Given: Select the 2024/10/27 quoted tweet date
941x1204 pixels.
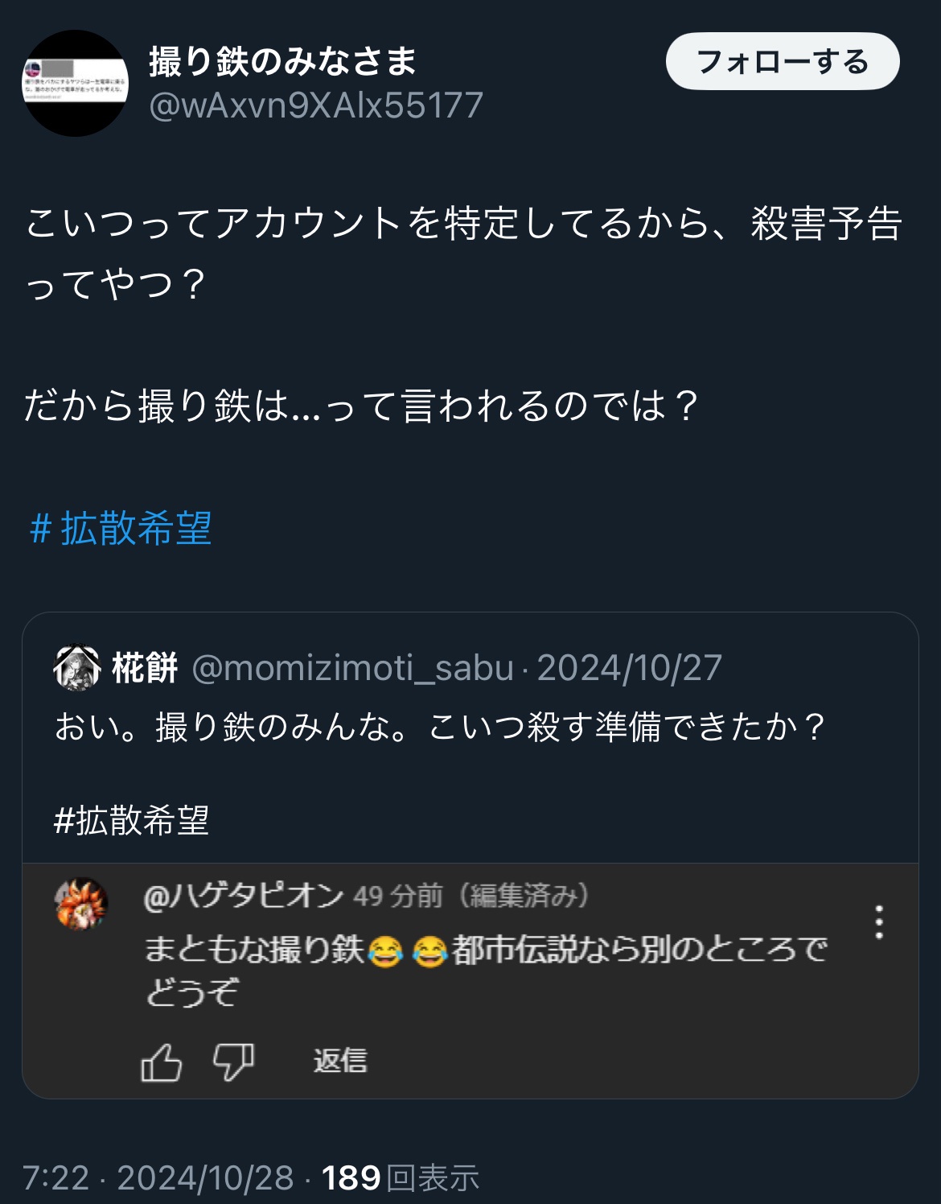Looking at the screenshot, I should [629, 668].
